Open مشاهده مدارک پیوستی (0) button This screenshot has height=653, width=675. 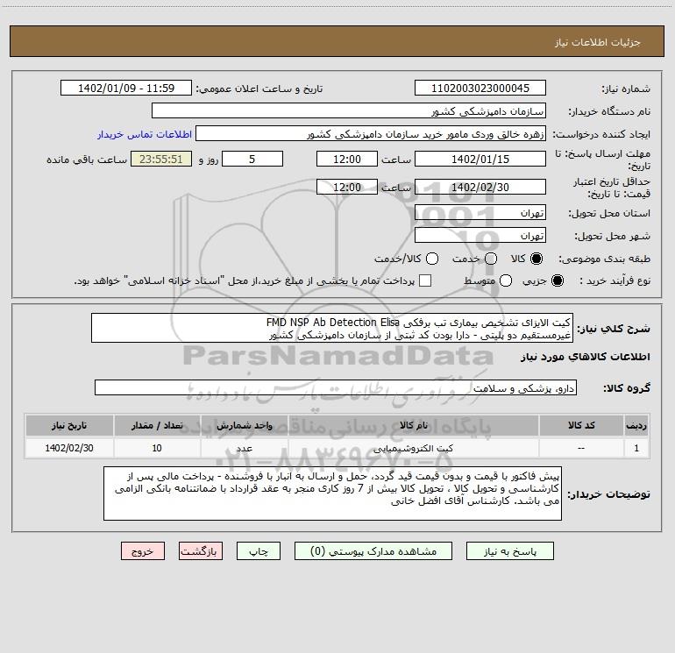tap(373, 551)
